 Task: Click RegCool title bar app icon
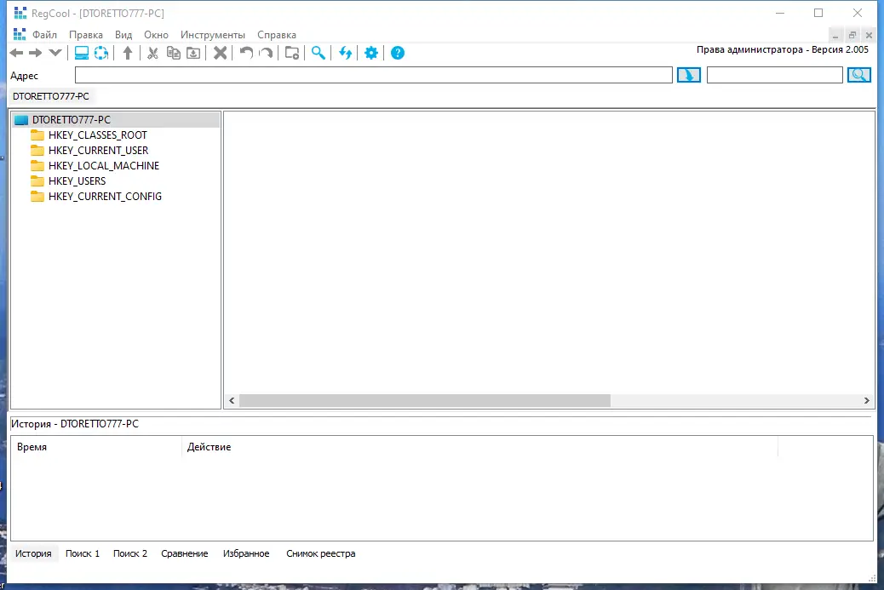[x=20, y=13]
